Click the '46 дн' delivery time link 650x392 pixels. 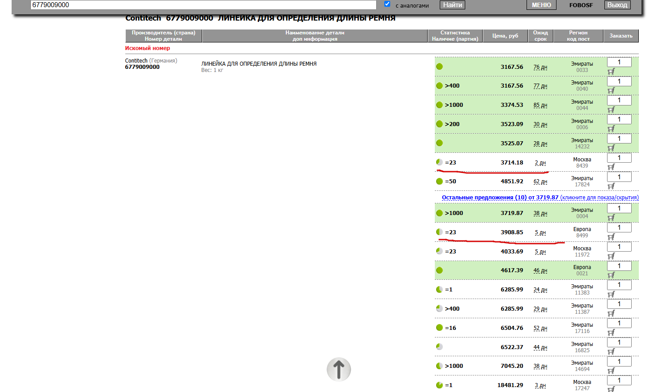(x=540, y=270)
